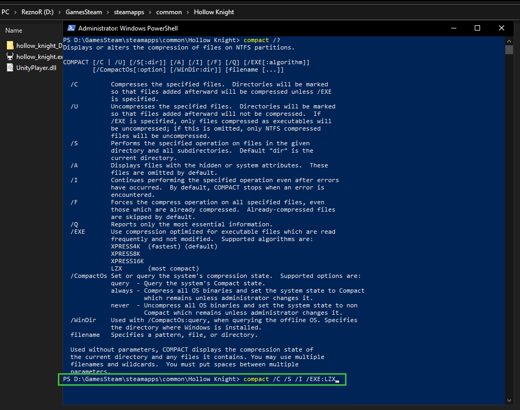Close the Administrator PowerShell window
This screenshot has height=410, width=520.
click(x=502, y=28)
